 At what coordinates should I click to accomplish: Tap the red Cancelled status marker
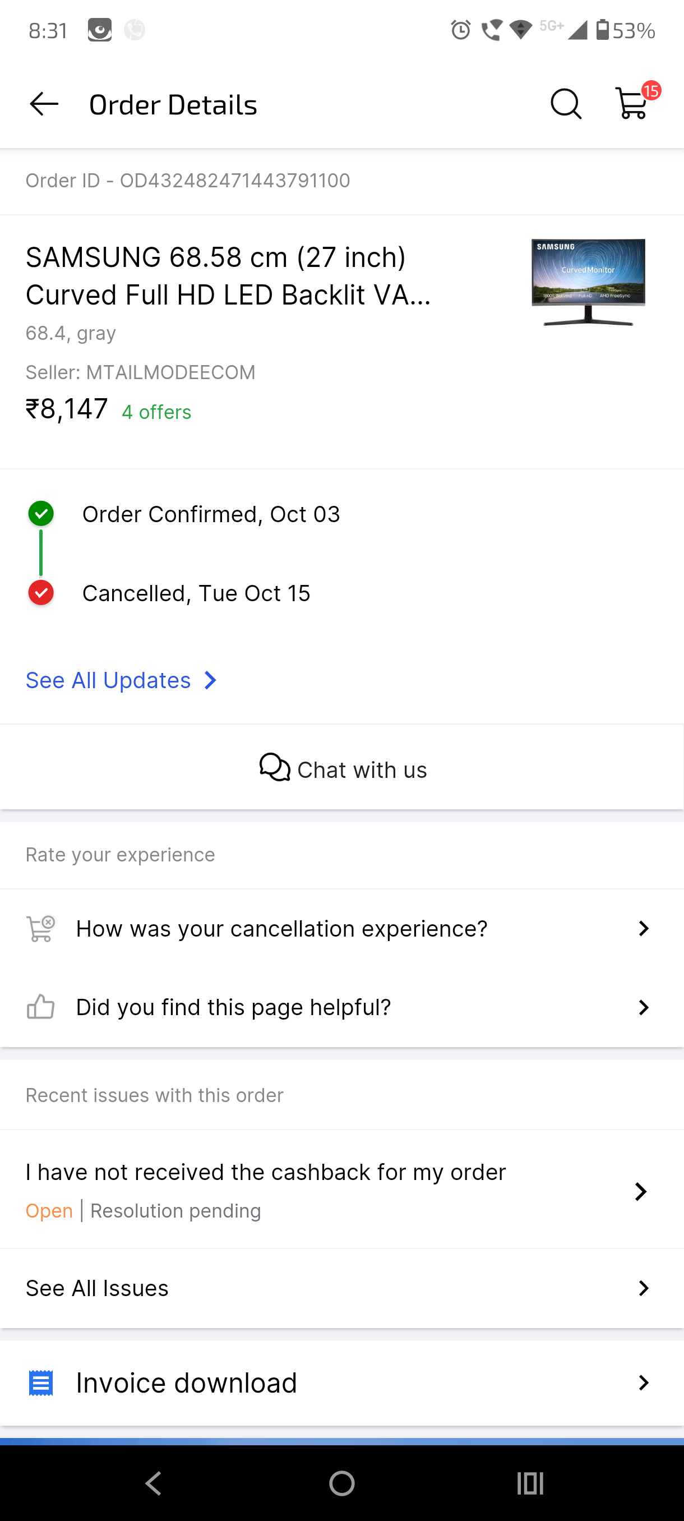(x=41, y=593)
